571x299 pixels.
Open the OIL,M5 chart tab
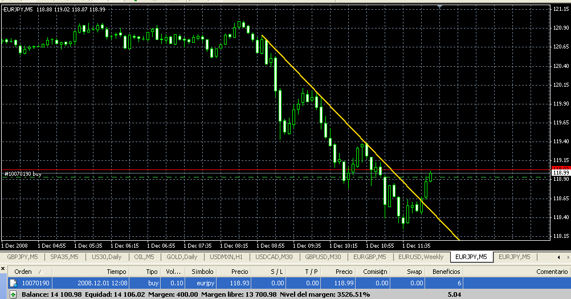144,257
